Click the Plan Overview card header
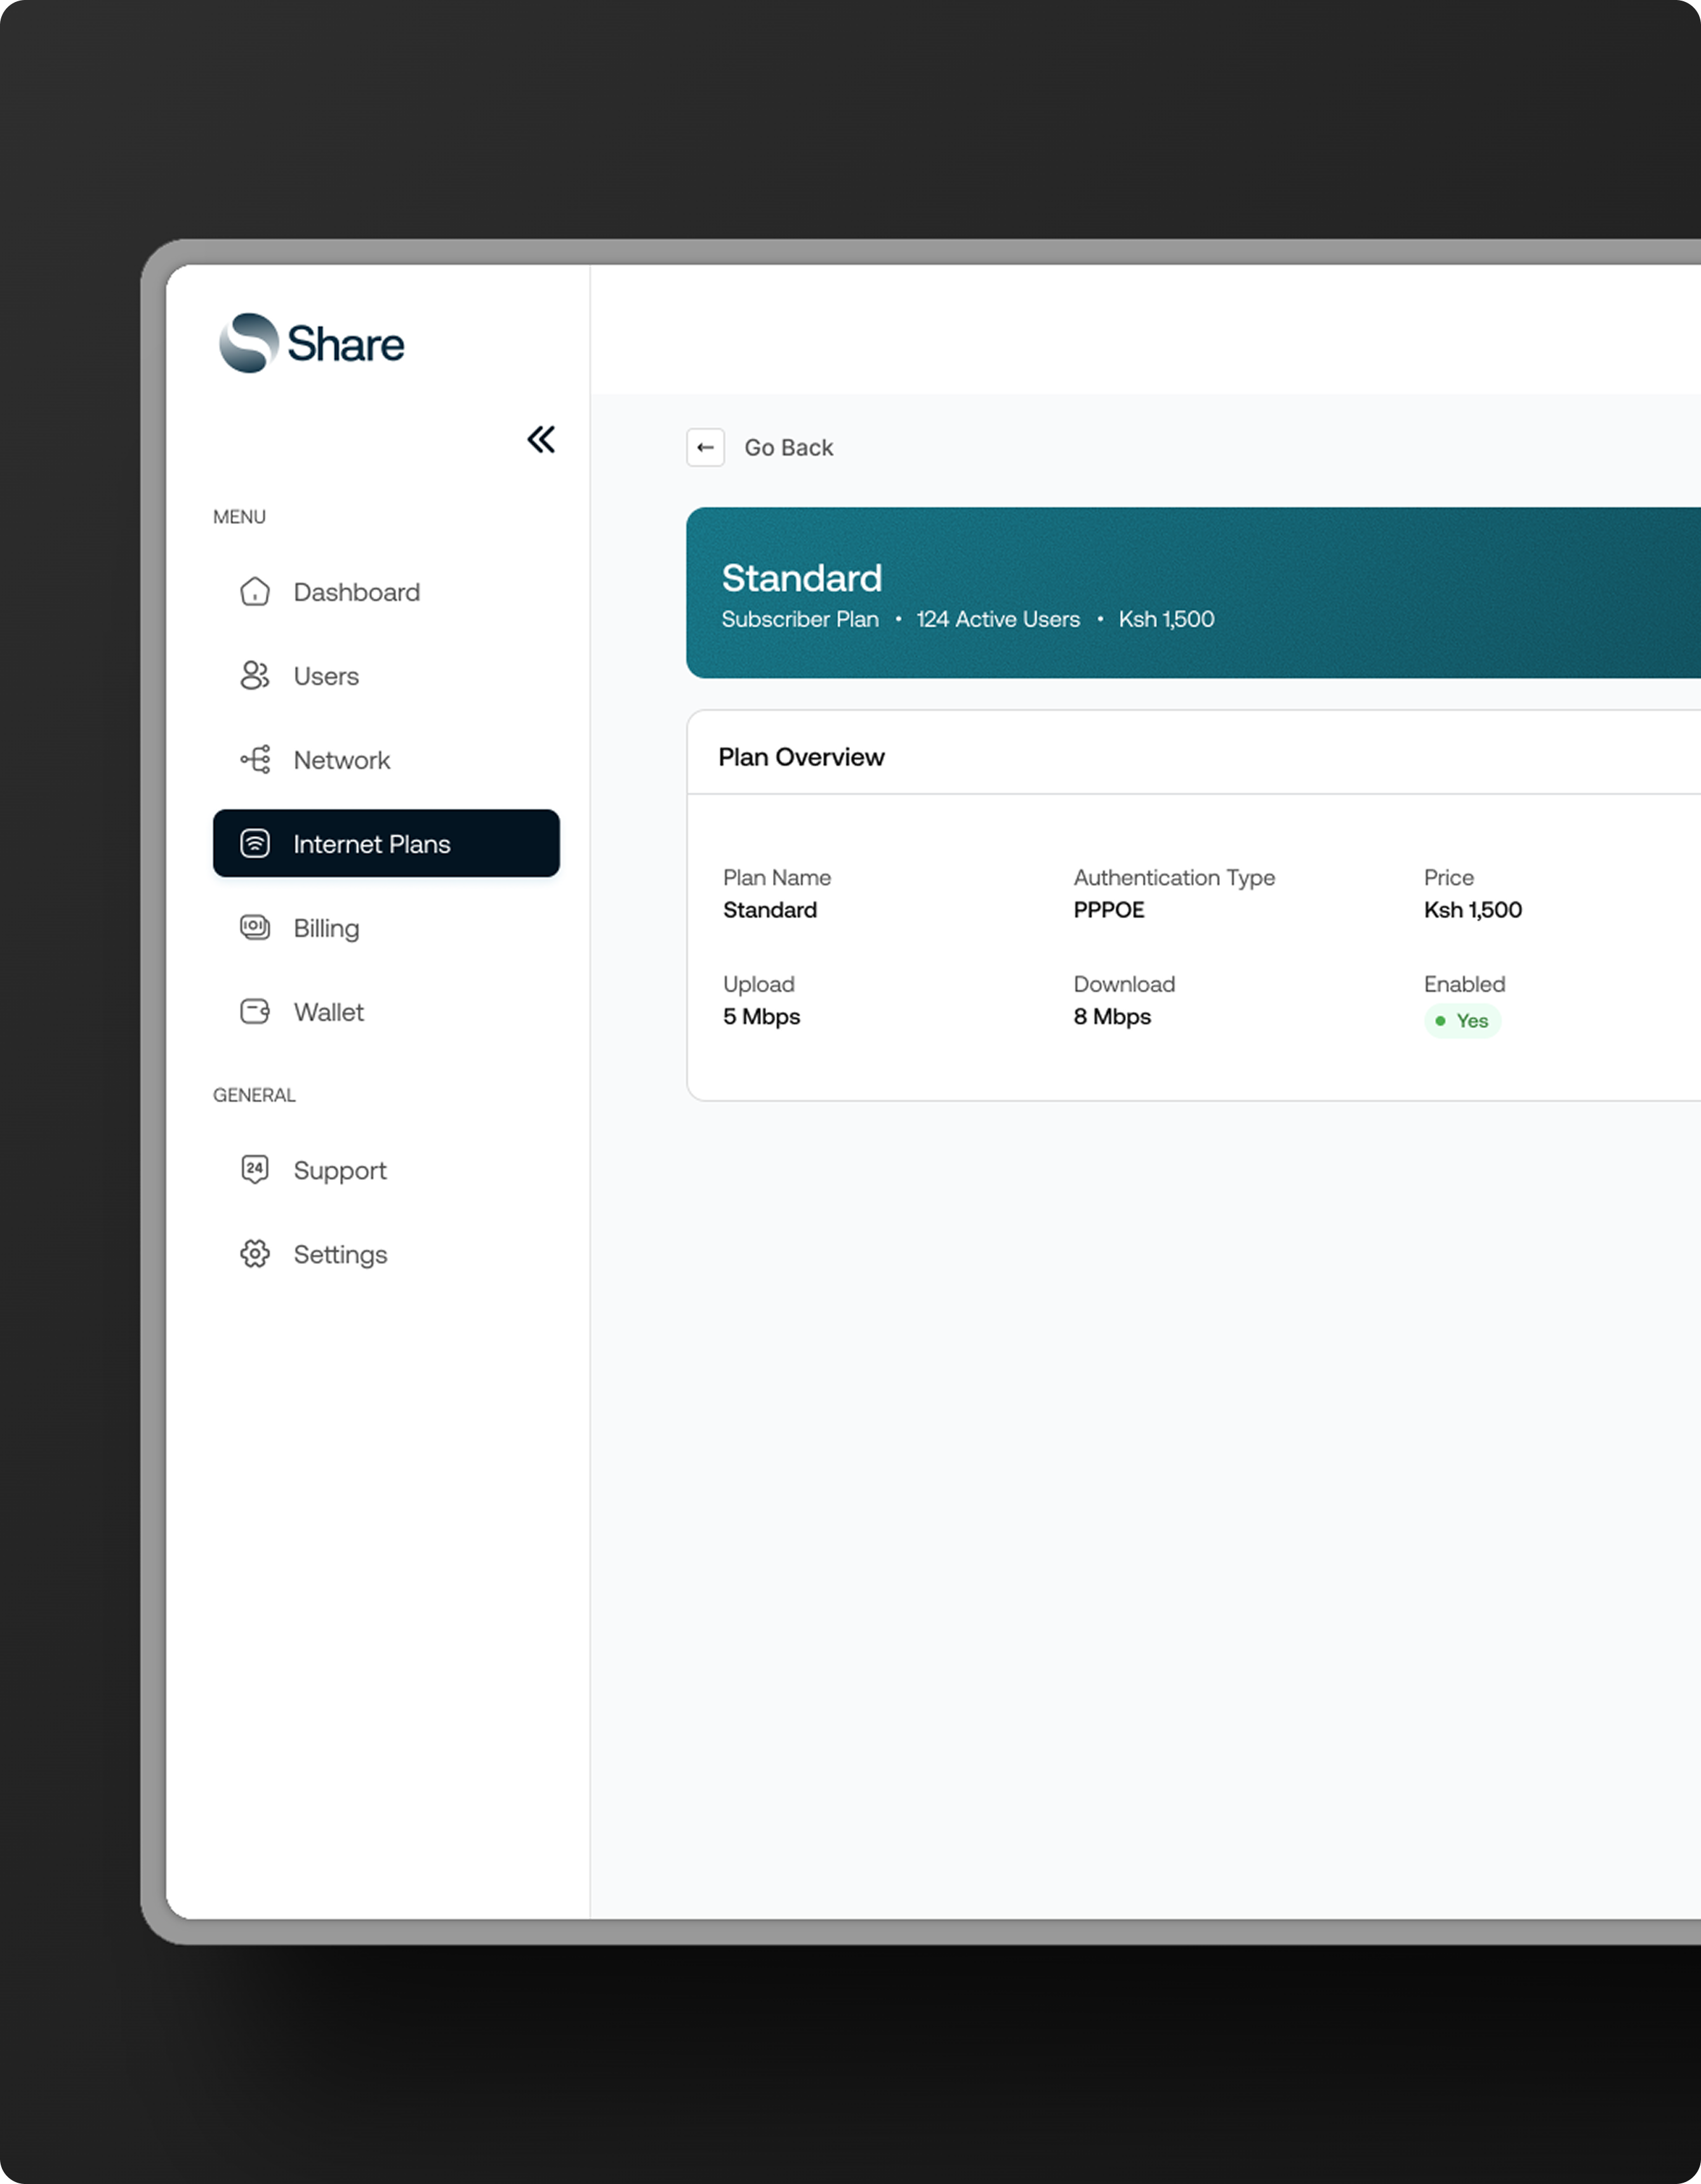Viewport: 1701px width, 2184px height. 801,757
